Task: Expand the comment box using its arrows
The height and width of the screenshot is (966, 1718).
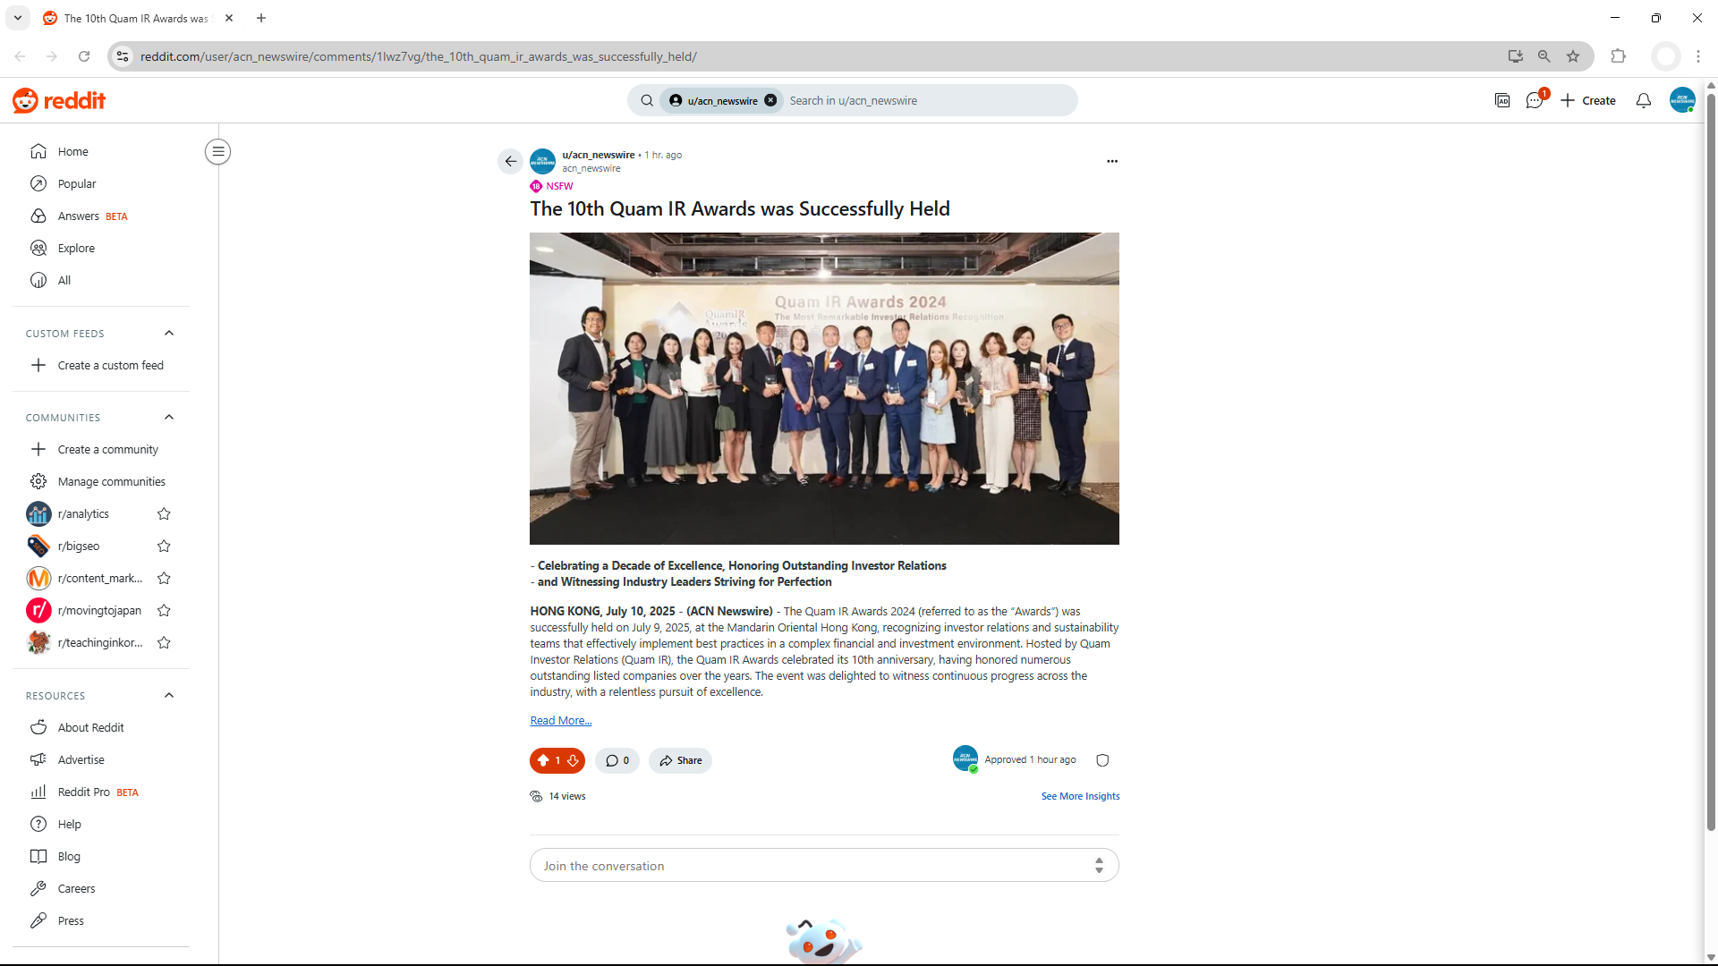Action: tap(1099, 866)
